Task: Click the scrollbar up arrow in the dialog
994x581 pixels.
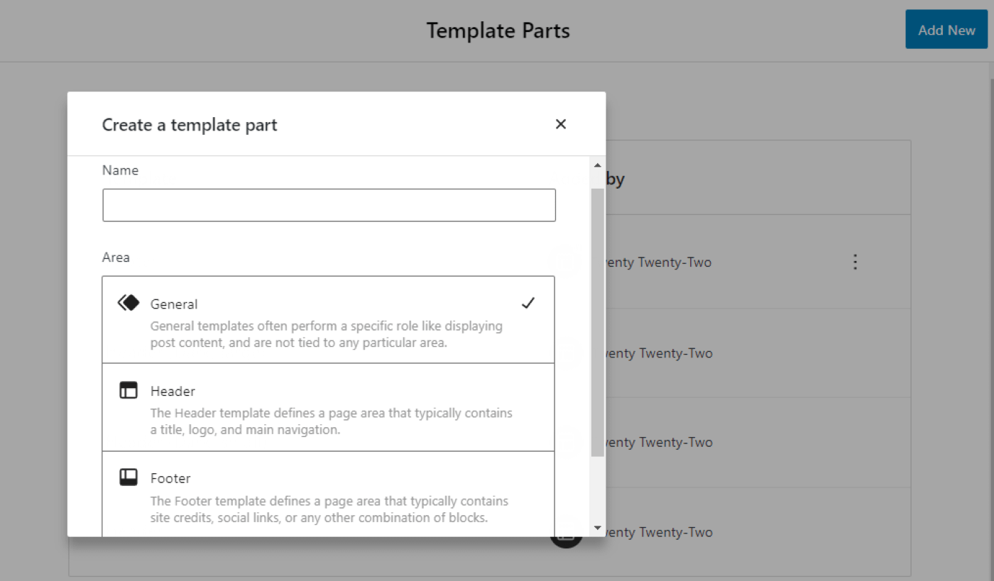Action: (x=597, y=165)
